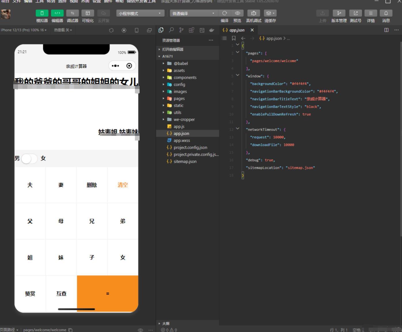The width and height of the screenshot is (402, 332).
Task: Open the Version management icon
Action: click(x=339, y=13)
